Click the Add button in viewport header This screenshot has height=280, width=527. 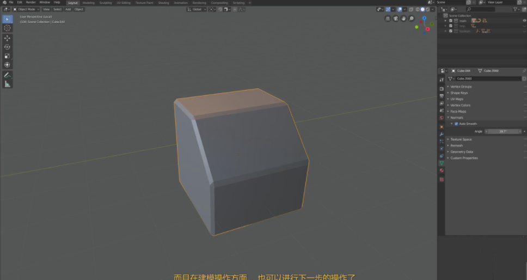(68, 9)
